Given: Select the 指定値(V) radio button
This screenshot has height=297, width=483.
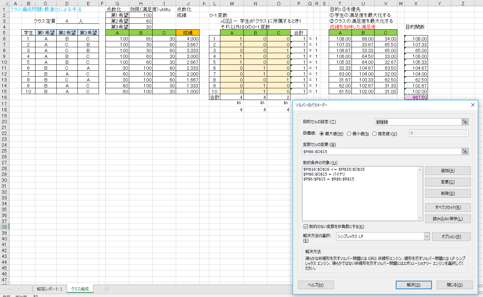Looking at the screenshot, I should (374, 134).
